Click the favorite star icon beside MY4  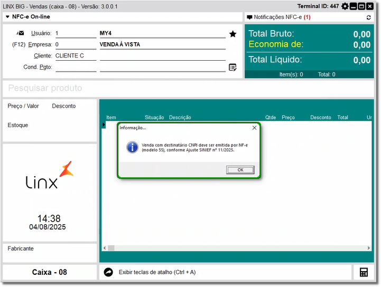point(233,34)
